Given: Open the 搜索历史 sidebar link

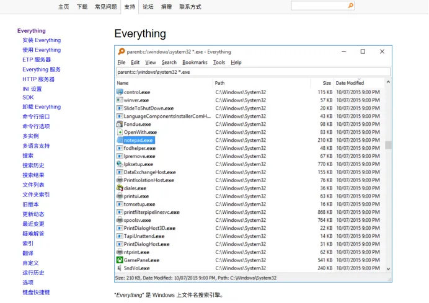Looking at the screenshot, I should tap(33, 165).
